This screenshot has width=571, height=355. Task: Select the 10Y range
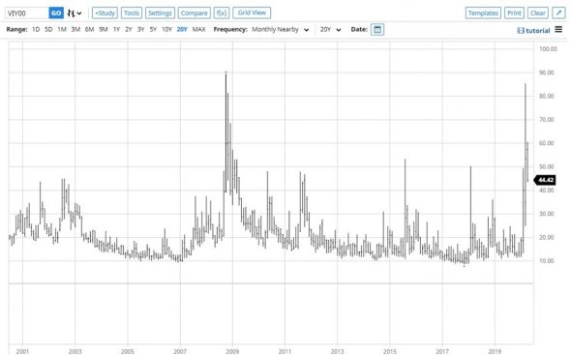[166, 29]
